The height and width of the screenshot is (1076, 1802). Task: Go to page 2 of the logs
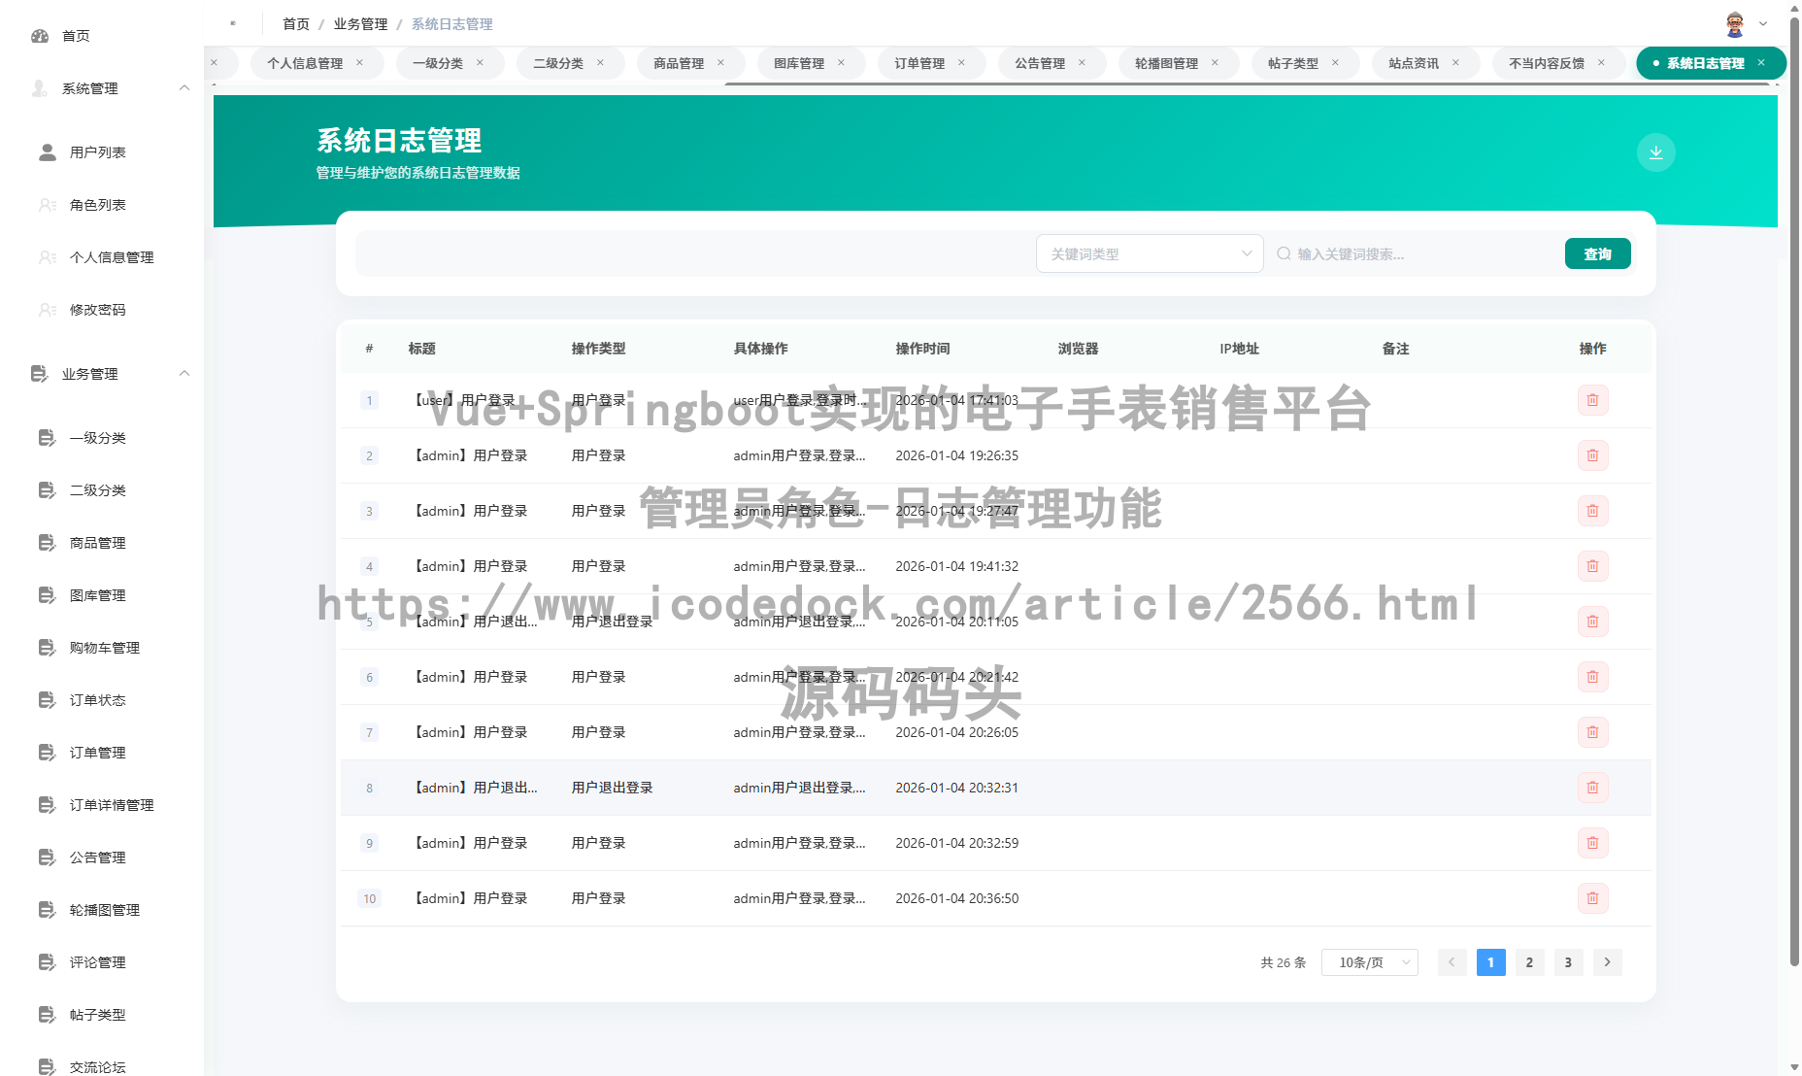[x=1529, y=962]
